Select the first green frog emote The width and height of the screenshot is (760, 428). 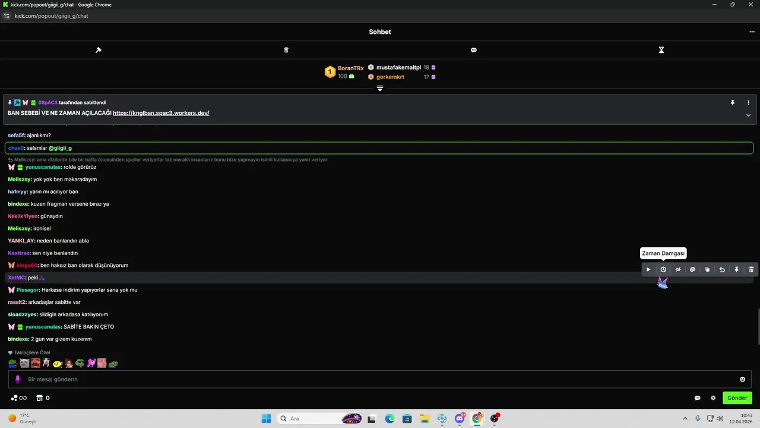pos(12,363)
